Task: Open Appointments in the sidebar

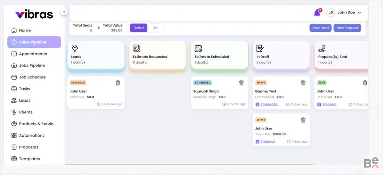Action: point(33,54)
